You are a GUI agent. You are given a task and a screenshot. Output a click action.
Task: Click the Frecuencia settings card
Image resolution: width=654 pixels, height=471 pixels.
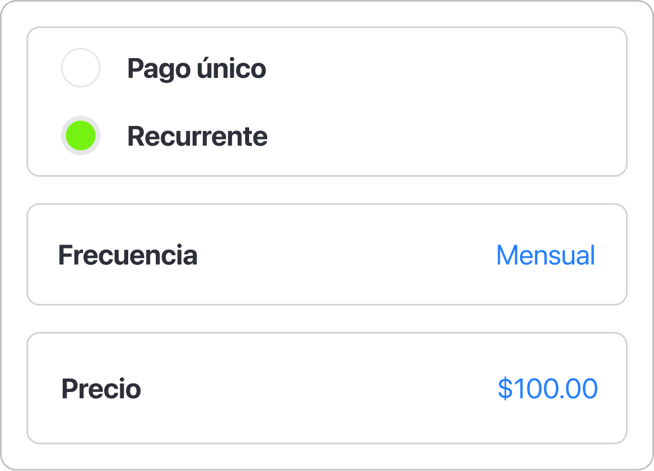pos(326,254)
